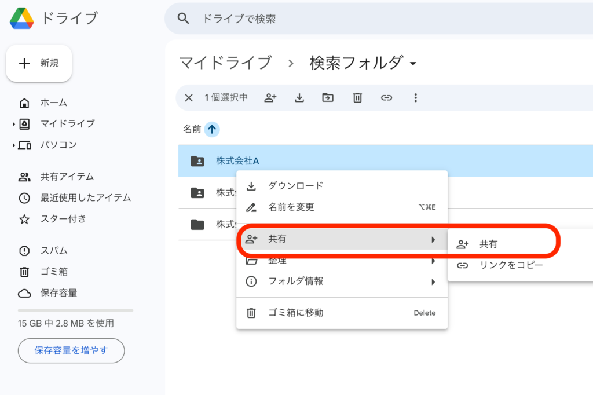Click the 新規 button
Screen dimensions: 593x395
[x=39, y=64]
